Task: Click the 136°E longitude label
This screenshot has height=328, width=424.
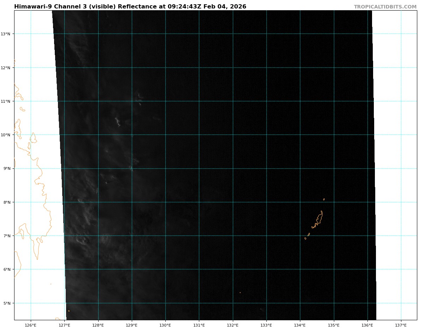Action: coord(367,325)
